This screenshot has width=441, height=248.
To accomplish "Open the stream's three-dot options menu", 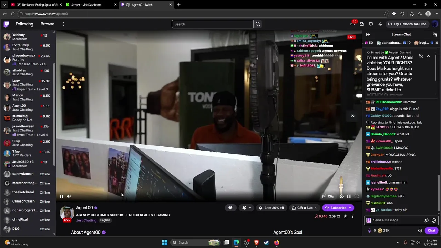I will coord(352,216).
